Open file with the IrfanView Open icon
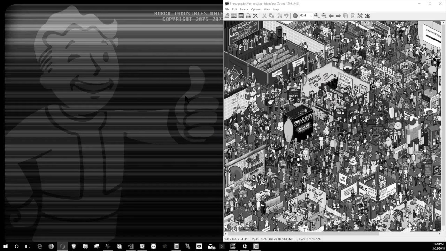Screen dimensions: 446x251 [227, 16]
